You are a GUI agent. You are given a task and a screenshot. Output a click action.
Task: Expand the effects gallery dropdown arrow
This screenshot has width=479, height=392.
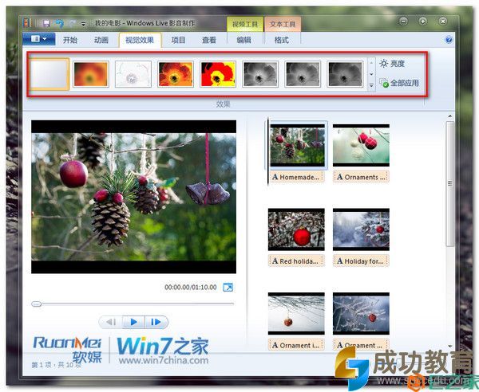[370, 85]
